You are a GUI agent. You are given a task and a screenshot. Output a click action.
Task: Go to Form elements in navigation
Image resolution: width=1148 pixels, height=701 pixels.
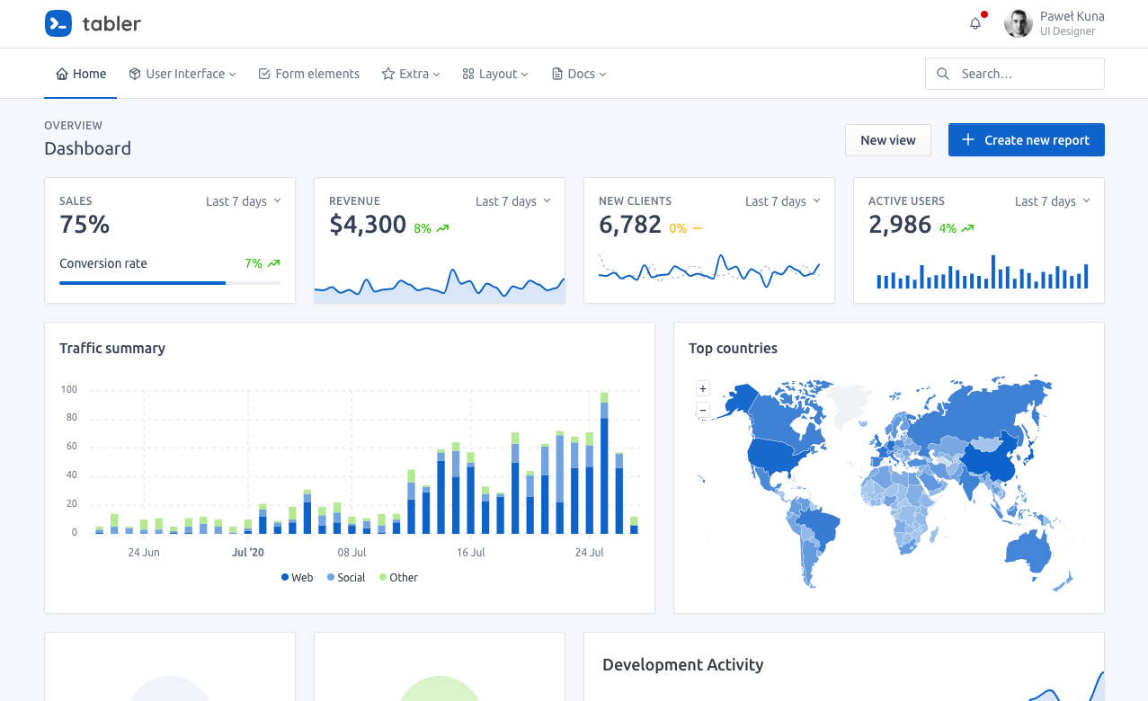309,74
